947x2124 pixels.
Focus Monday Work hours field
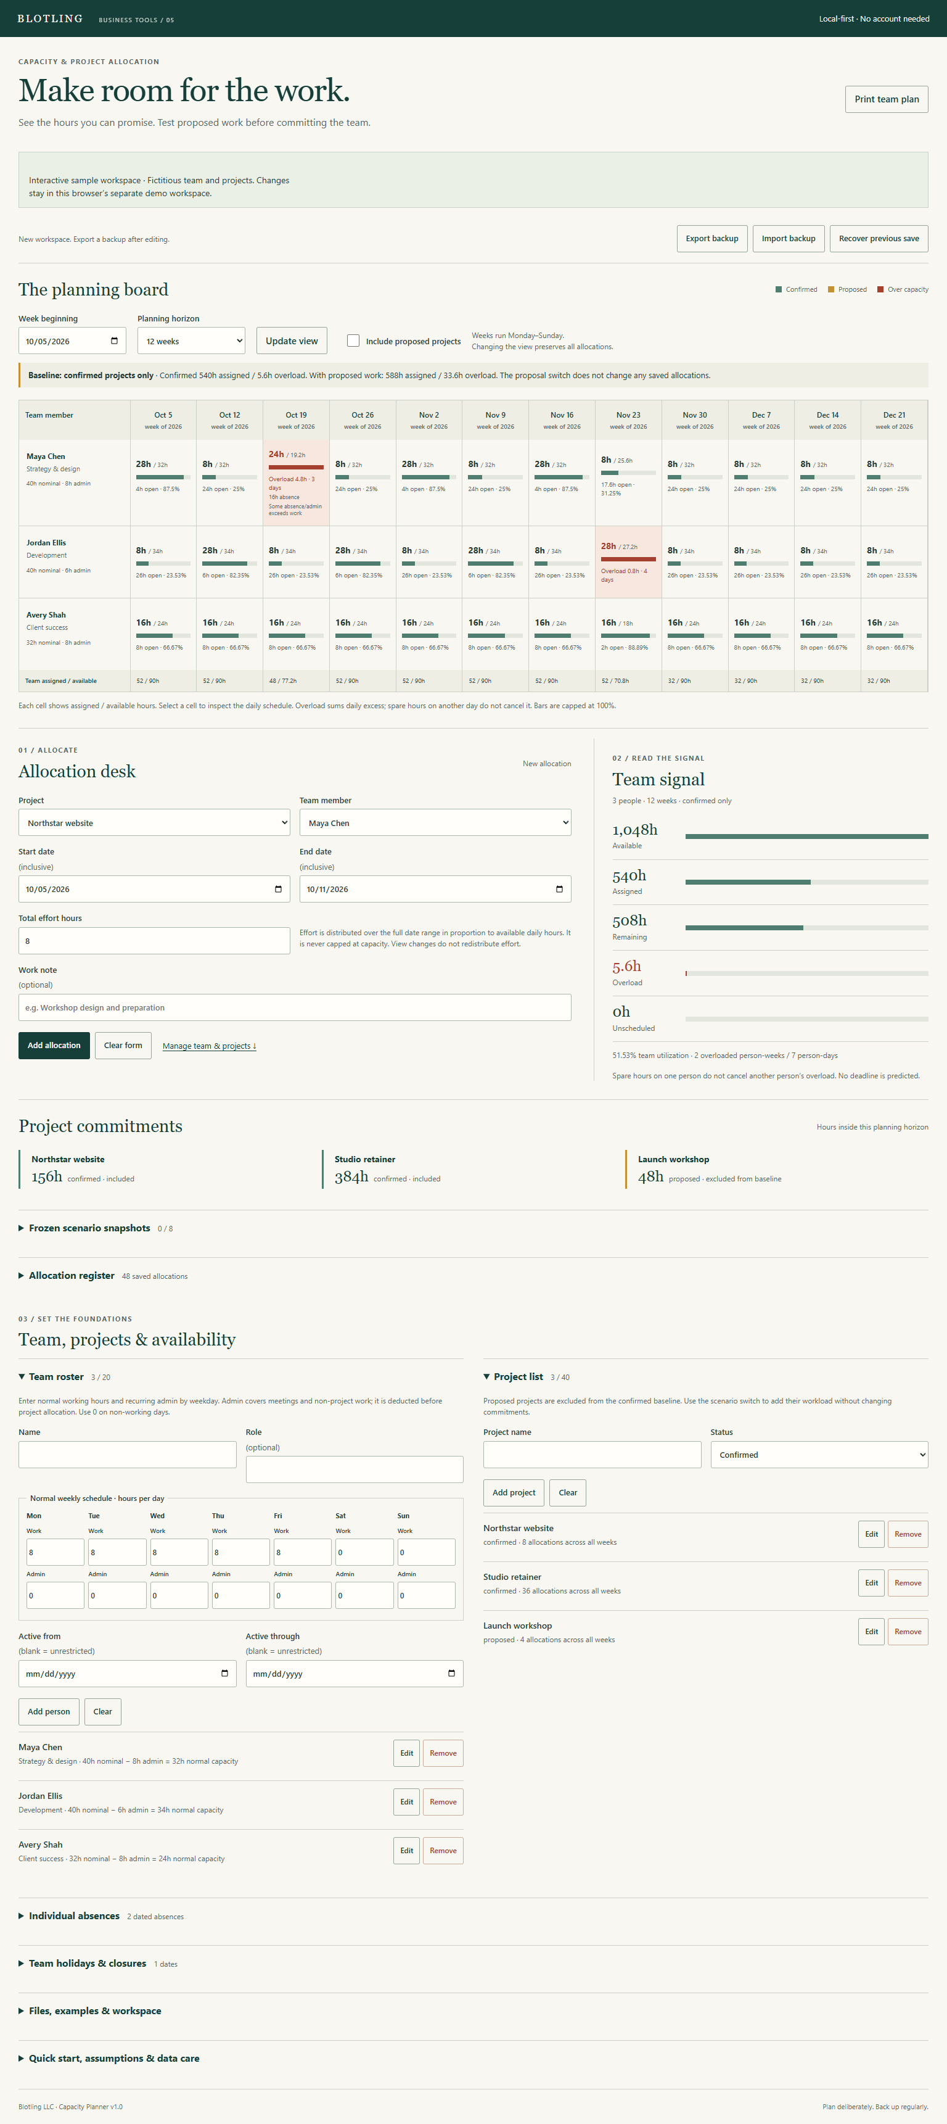coord(55,1552)
